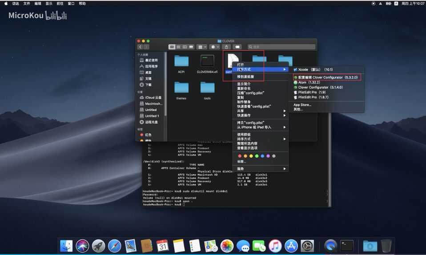Open Photos from the Dock
This screenshot has height=255, width=426.
227,246
